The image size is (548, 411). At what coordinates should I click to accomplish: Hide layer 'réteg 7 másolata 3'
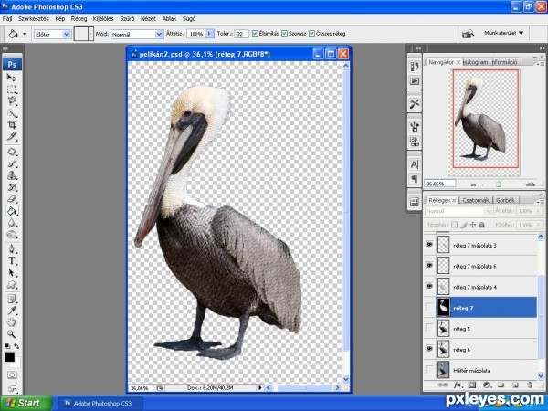tap(429, 245)
